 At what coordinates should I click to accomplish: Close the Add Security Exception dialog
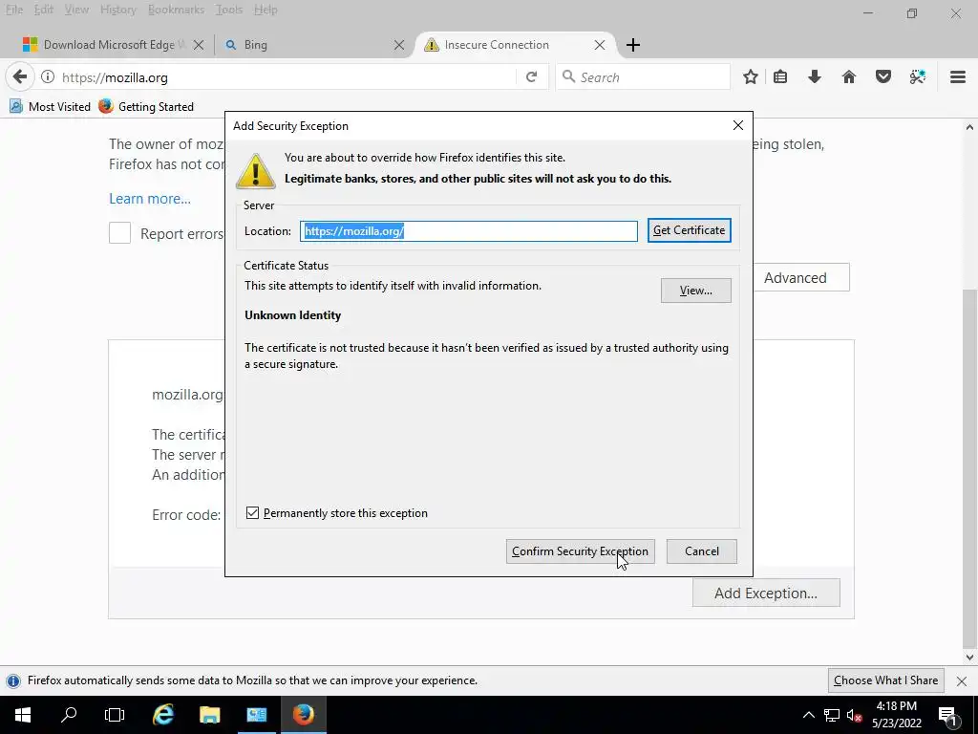point(738,125)
